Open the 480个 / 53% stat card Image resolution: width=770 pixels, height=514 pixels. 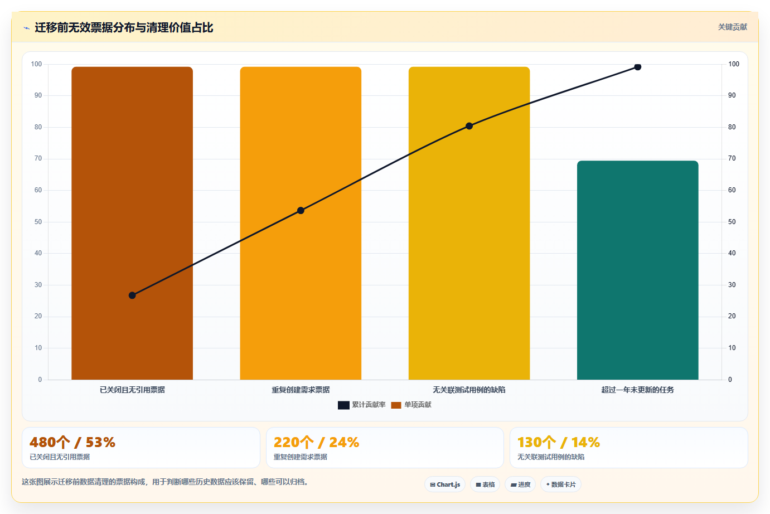[141, 448]
